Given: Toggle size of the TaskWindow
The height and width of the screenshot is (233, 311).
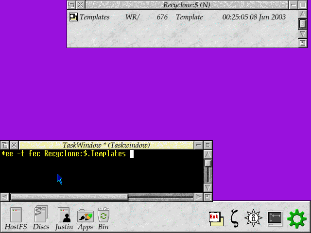Looking at the screenshot, I should tap(208, 145).
